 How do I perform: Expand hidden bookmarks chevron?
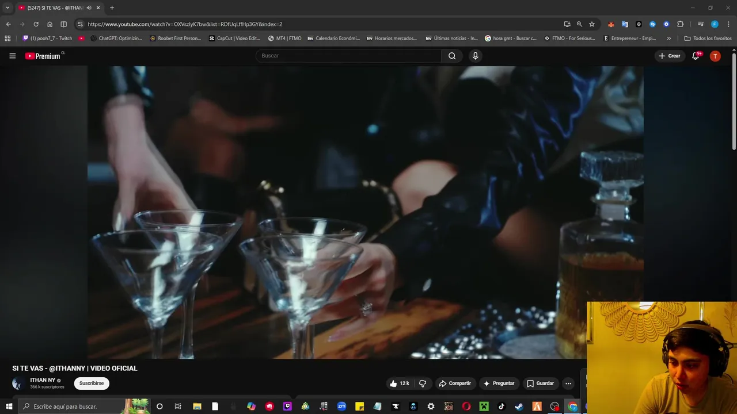click(668, 39)
